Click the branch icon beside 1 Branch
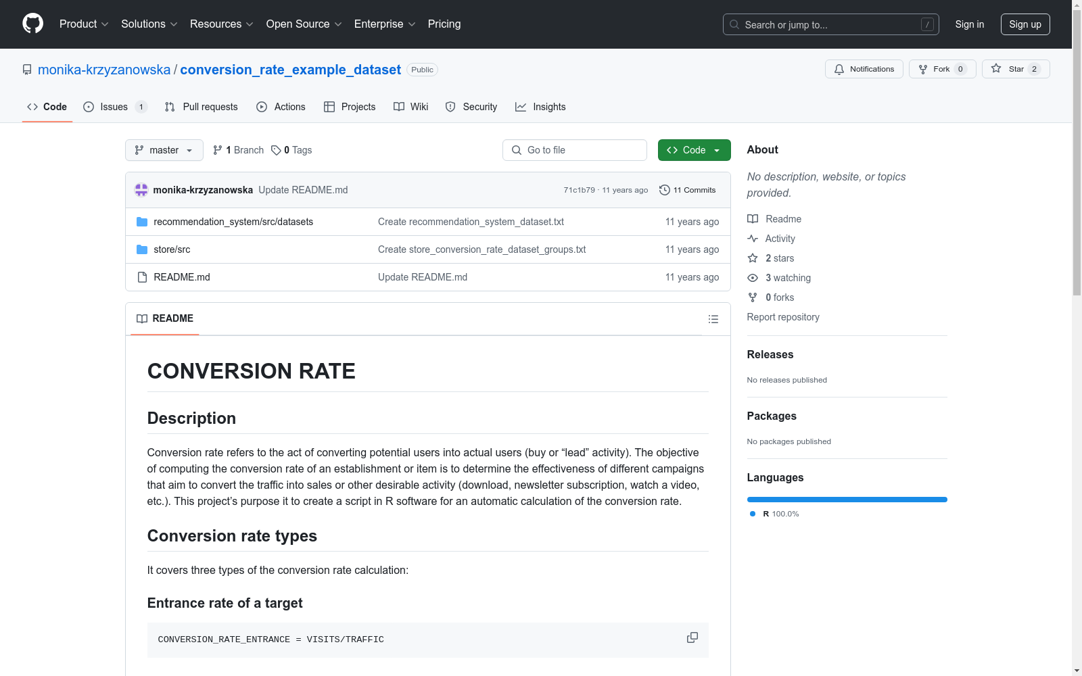1082x676 pixels. coord(218,150)
